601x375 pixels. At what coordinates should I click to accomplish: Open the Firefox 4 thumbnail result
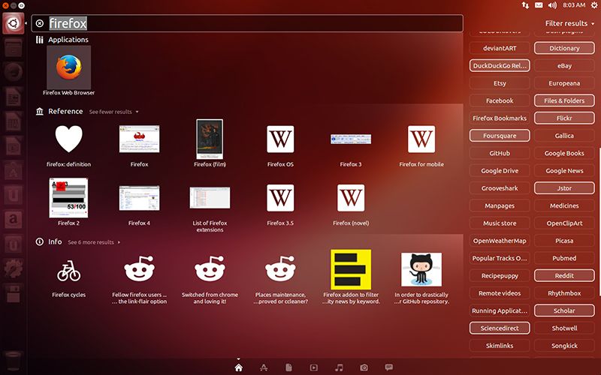coord(139,198)
